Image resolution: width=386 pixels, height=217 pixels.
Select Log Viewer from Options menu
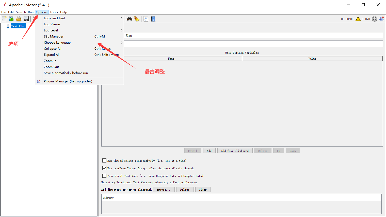(x=79, y=24)
